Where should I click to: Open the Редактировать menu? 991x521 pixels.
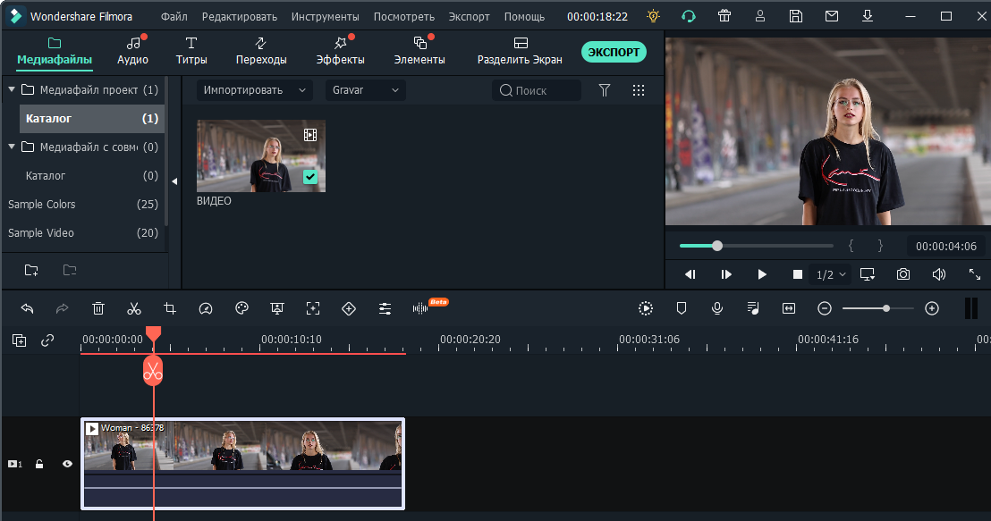pos(240,16)
